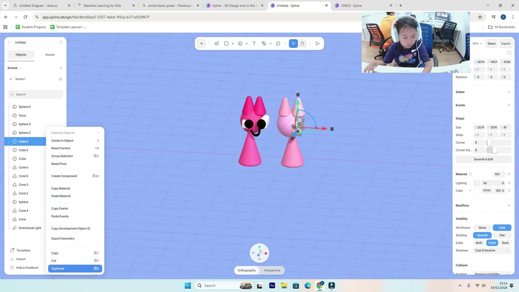Image resolution: width=519 pixels, height=292 pixels.
Task: Choose Copy Material in context menu
Action: pos(75,189)
